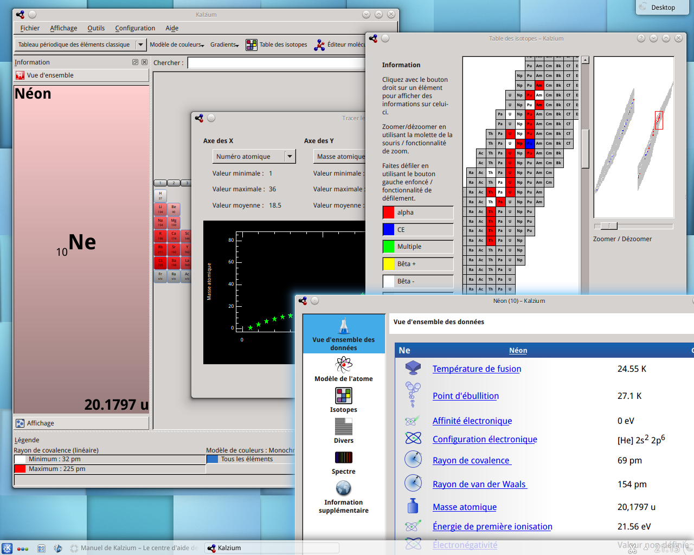Open Information supplémentaire sidebar page
694x555 pixels.
[x=344, y=497]
